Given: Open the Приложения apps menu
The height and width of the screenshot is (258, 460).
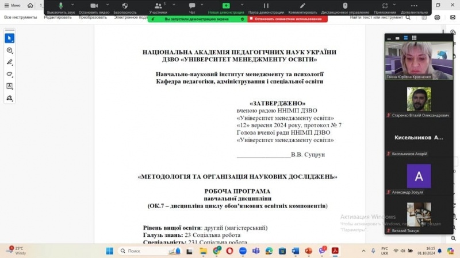Looking at the screenshot, I should click(385, 7).
